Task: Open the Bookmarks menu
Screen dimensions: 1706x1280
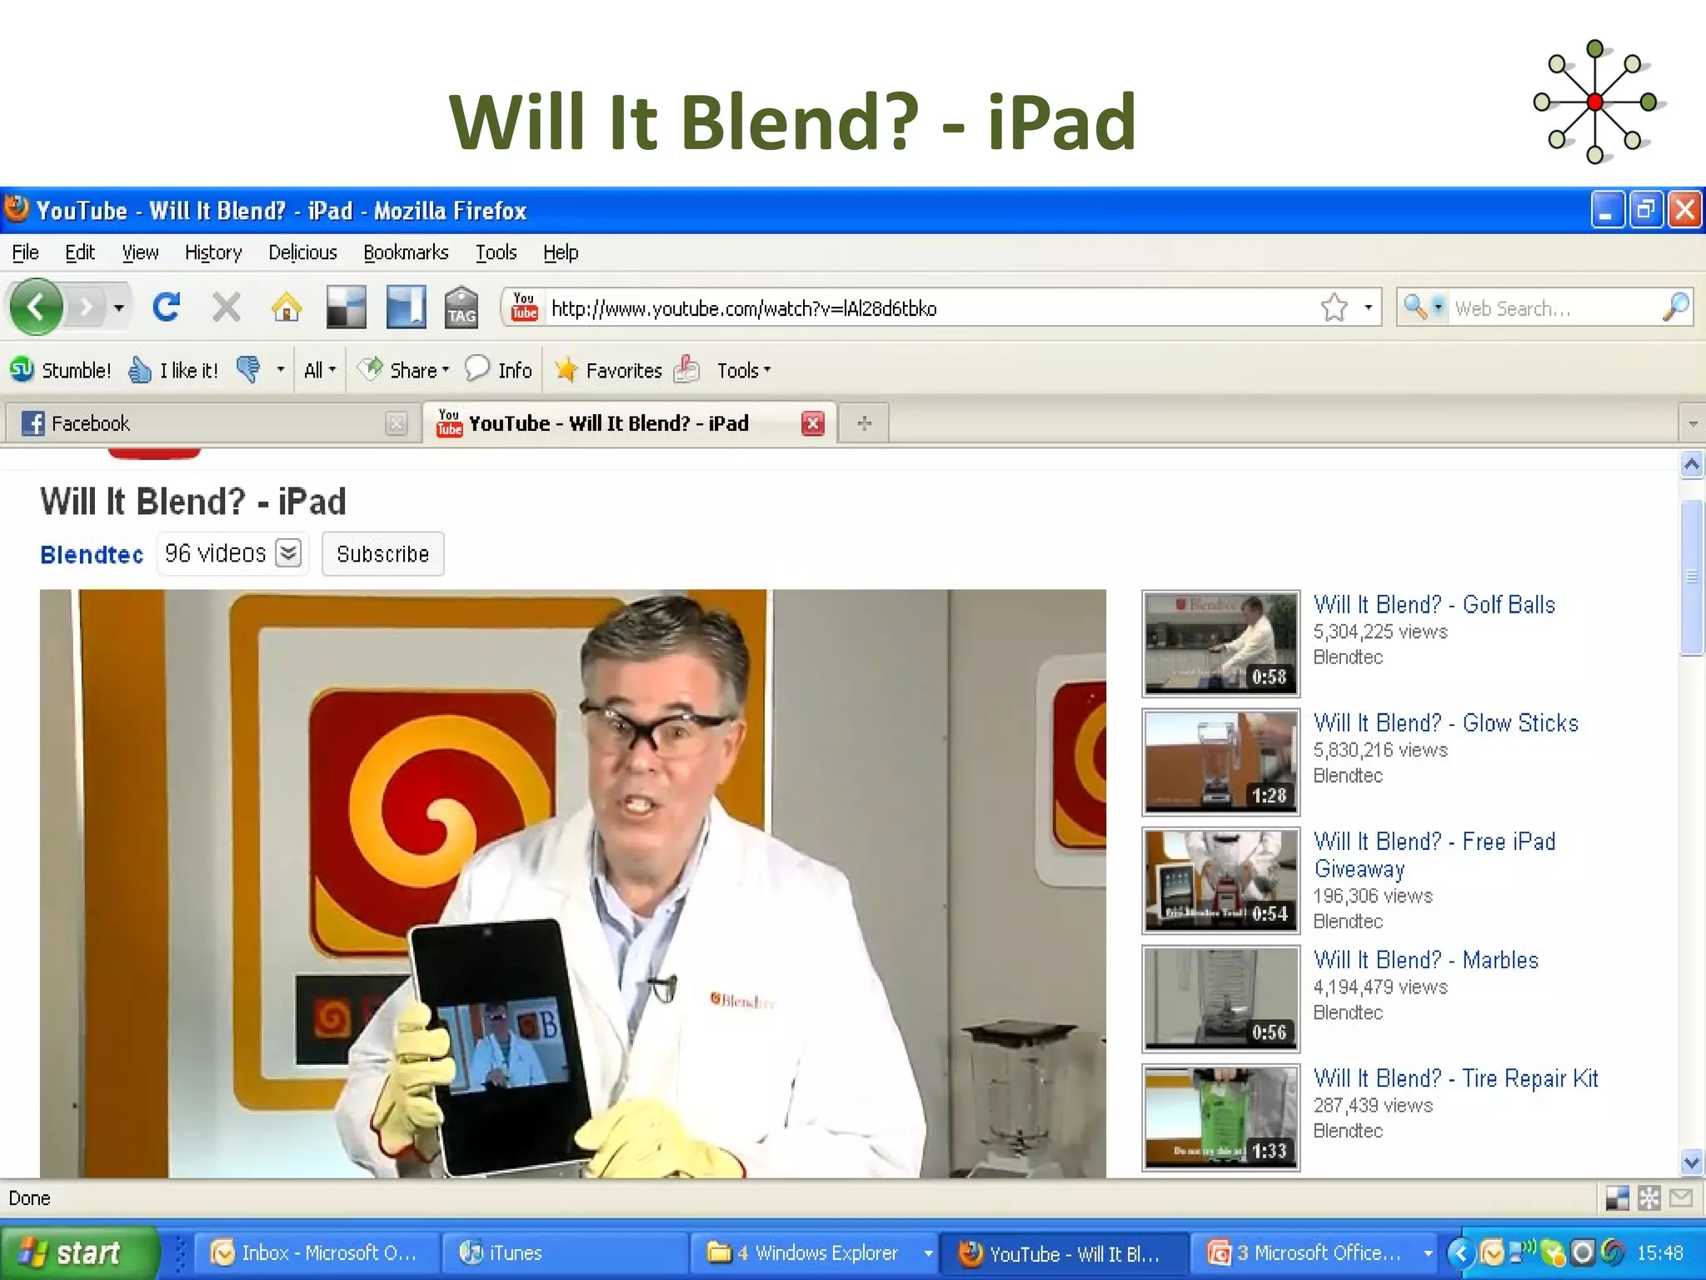Action: coord(406,252)
